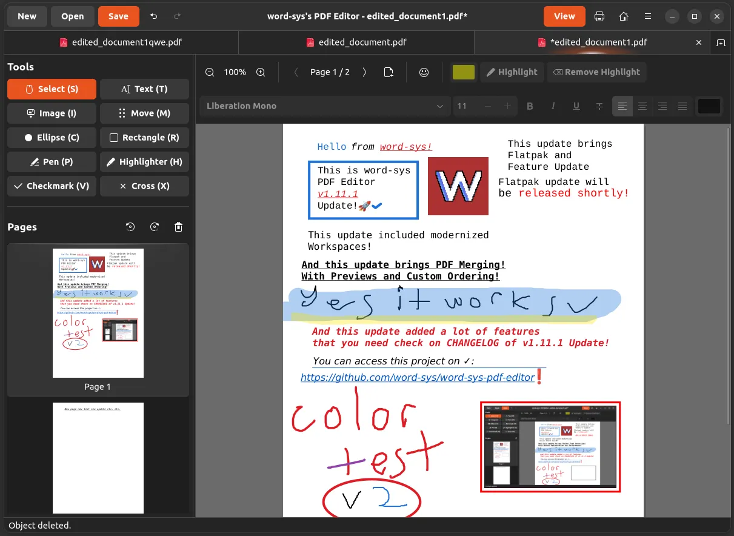Image resolution: width=734 pixels, height=536 pixels.
Task: Click the github.com/word-sys link in document
Action: tap(418, 378)
